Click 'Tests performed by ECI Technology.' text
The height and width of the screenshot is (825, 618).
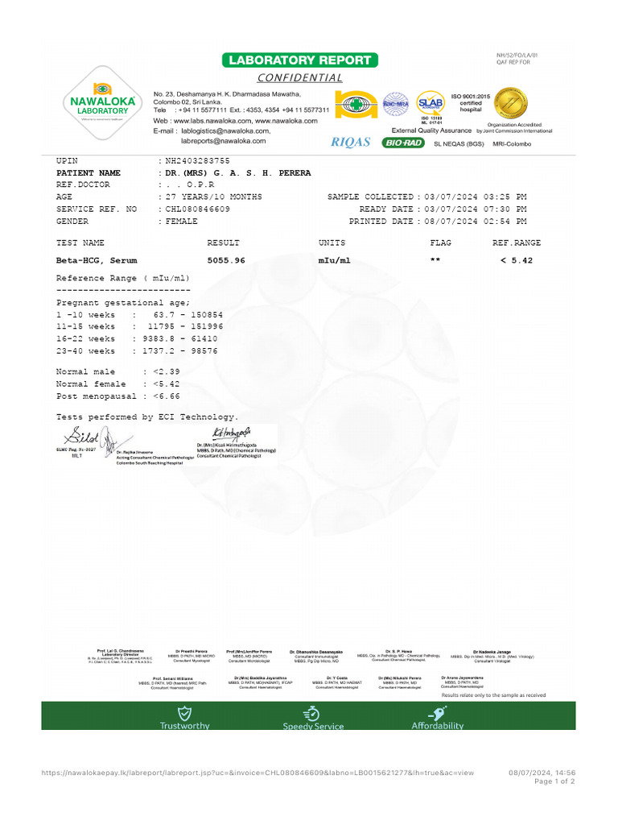147,417
